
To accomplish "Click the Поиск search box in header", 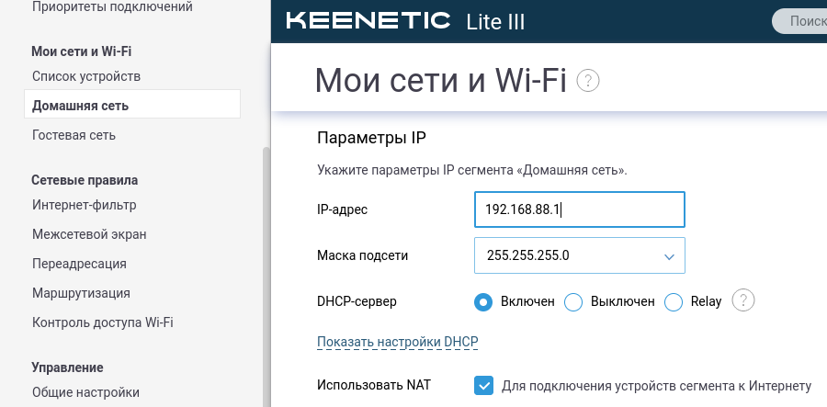I will coord(799,21).
